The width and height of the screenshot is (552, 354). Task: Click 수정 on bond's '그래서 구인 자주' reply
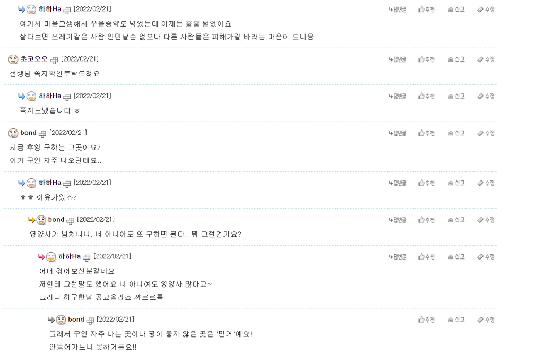click(x=486, y=320)
